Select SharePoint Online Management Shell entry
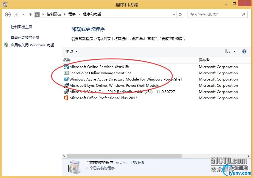 tap(101, 73)
